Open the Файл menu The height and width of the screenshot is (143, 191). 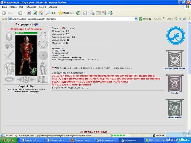tap(4, 7)
